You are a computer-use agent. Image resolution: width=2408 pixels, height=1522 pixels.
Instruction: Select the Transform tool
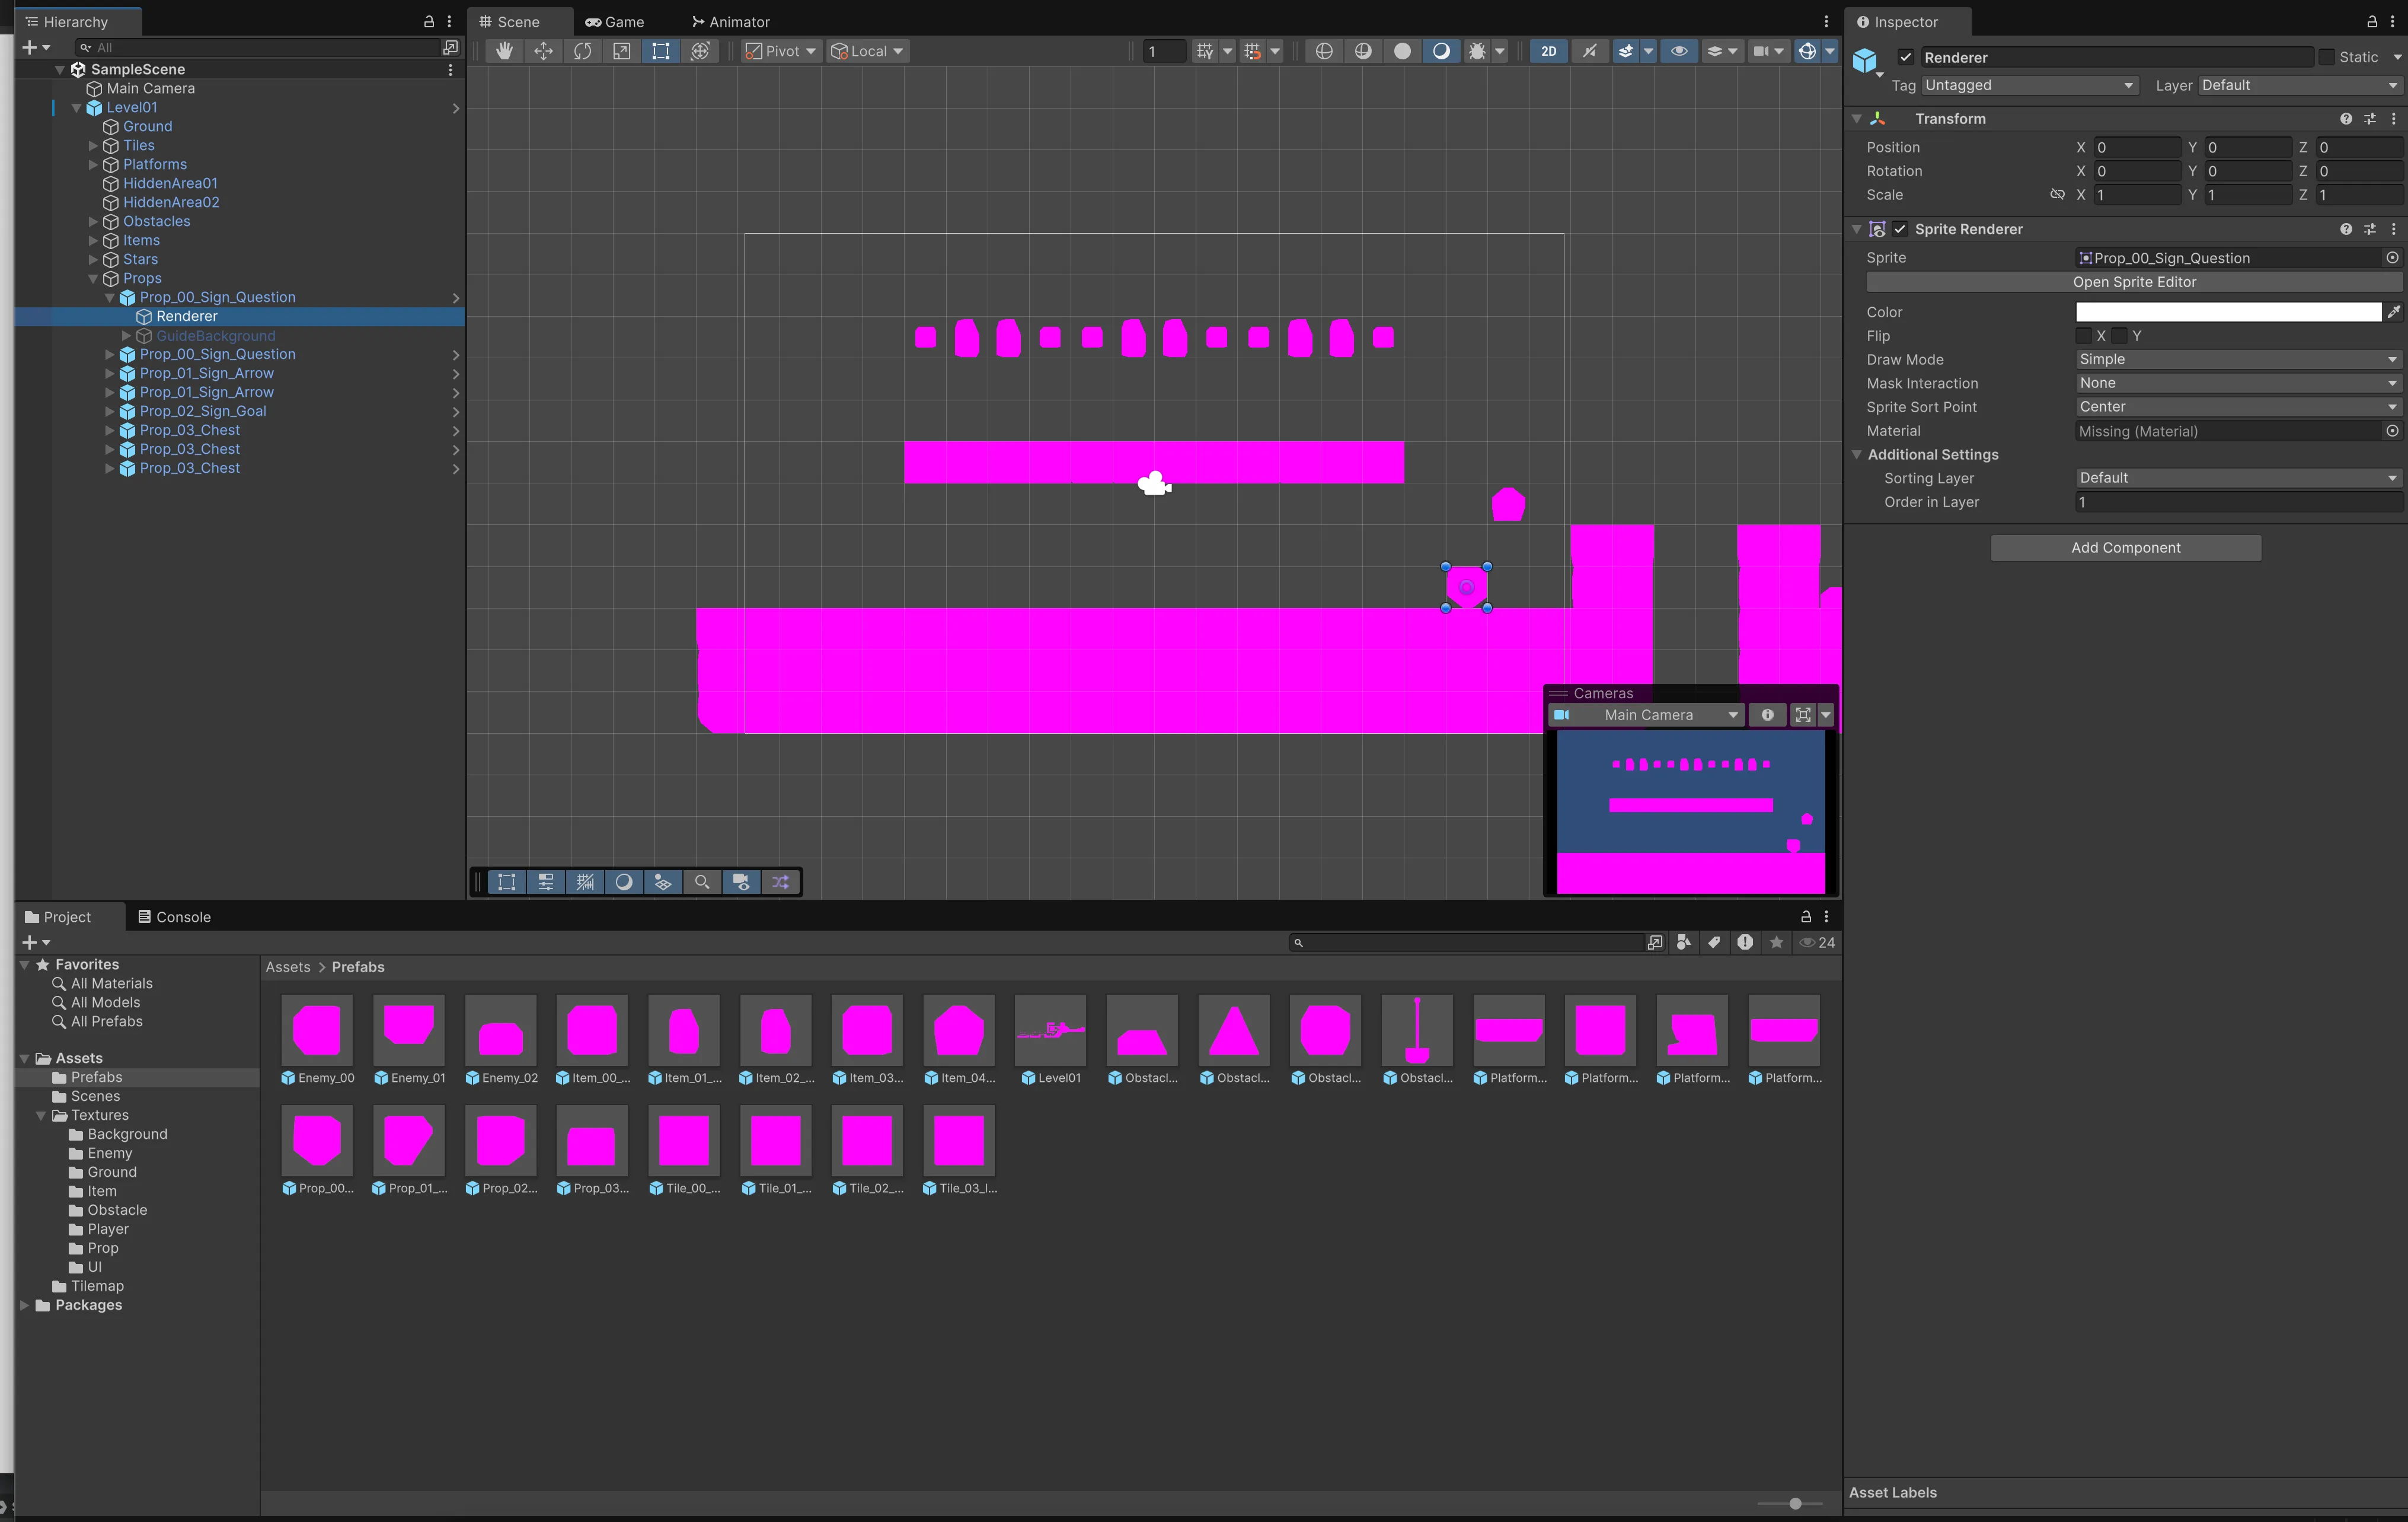(x=700, y=51)
